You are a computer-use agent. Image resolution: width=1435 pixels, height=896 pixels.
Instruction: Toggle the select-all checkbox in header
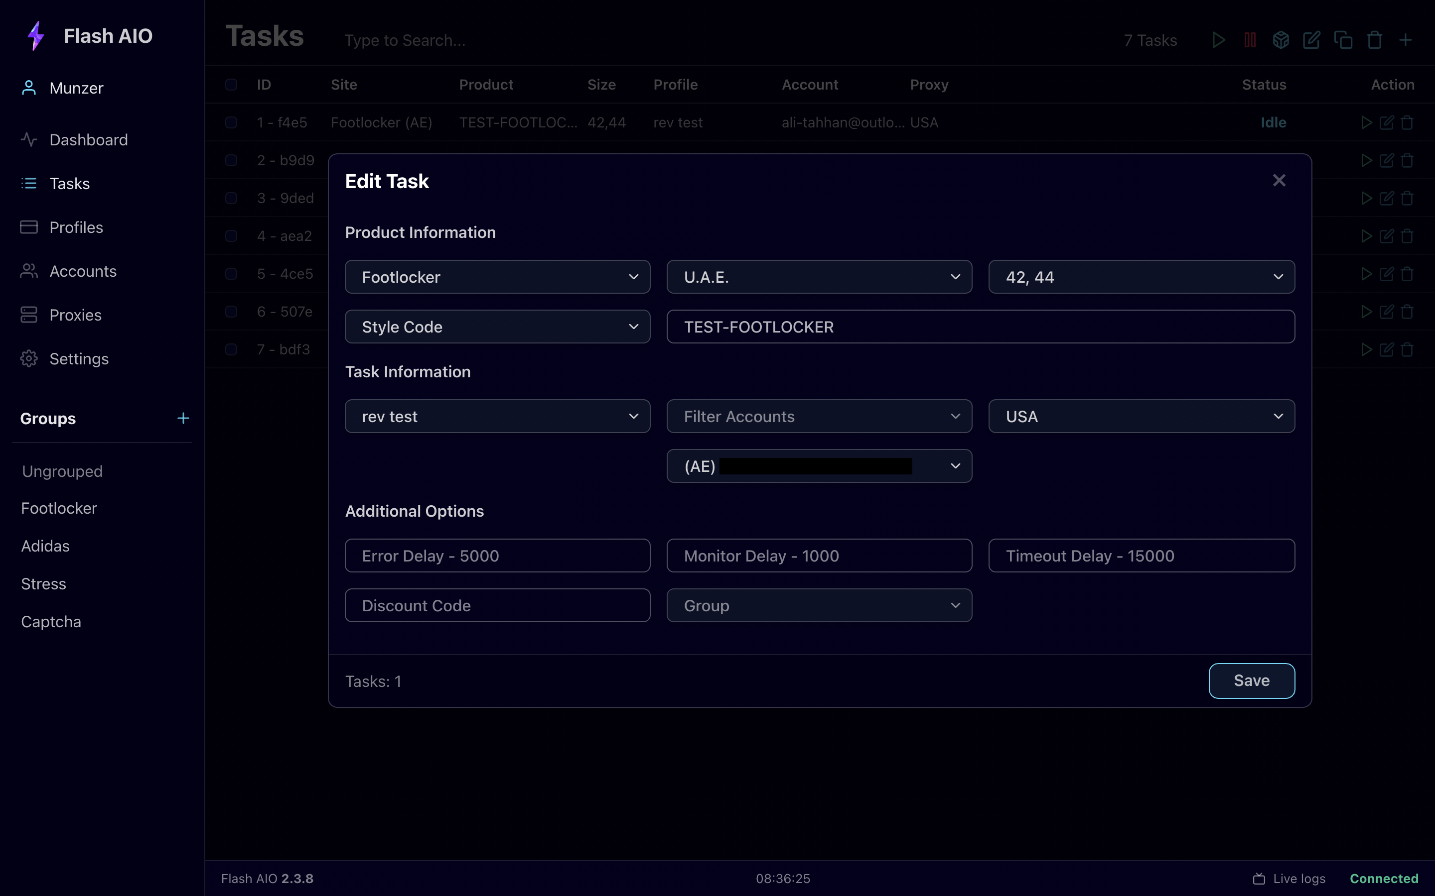[231, 85]
